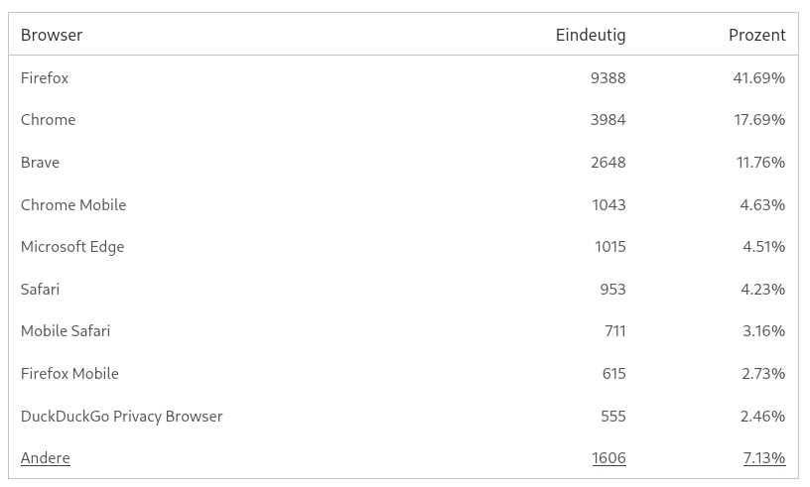Select the DuckDuckGo Privacy Browser row
The height and width of the screenshot is (487, 810).
pyautogui.click(x=121, y=417)
